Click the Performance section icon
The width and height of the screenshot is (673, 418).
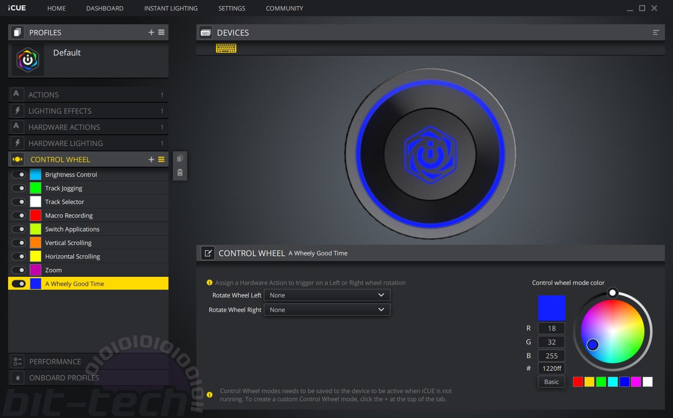[17, 361]
